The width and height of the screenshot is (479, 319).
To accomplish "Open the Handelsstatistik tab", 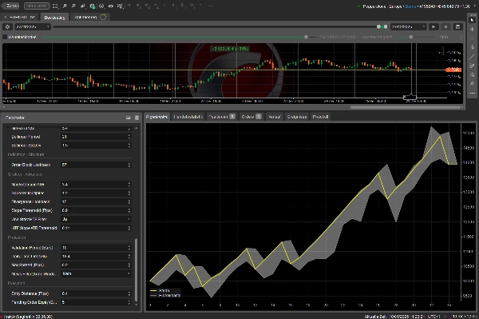I will point(188,117).
